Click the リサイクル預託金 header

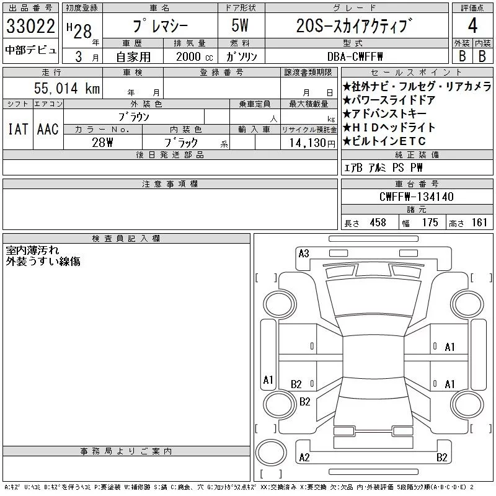click(309, 130)
